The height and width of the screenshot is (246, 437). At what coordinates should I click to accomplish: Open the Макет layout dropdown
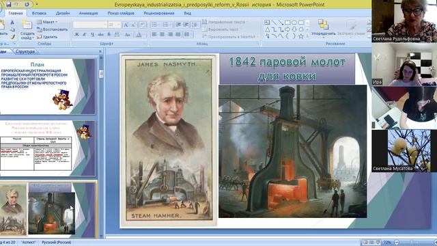pyautogui.click(x=47, y=22)
